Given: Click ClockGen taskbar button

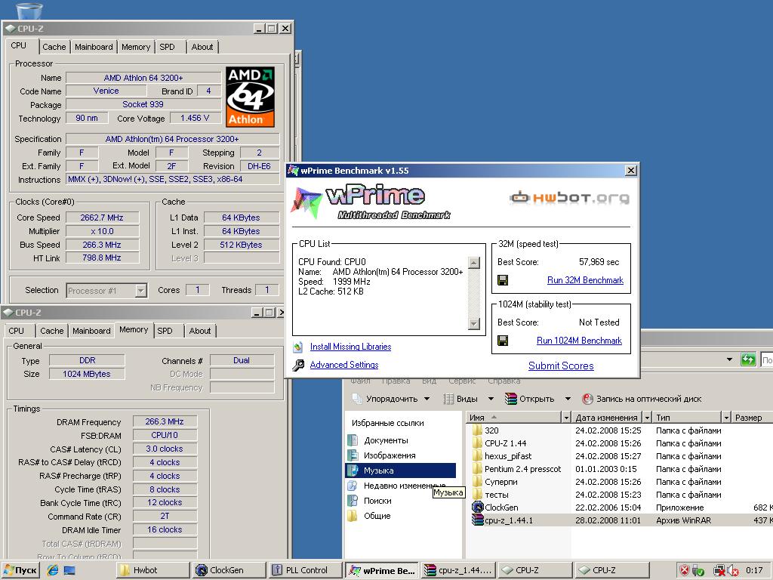Looking at the screenshot, I should 229,570.
